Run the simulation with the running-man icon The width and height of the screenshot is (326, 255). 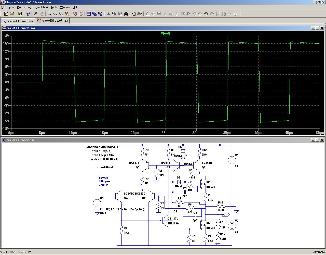35,14
